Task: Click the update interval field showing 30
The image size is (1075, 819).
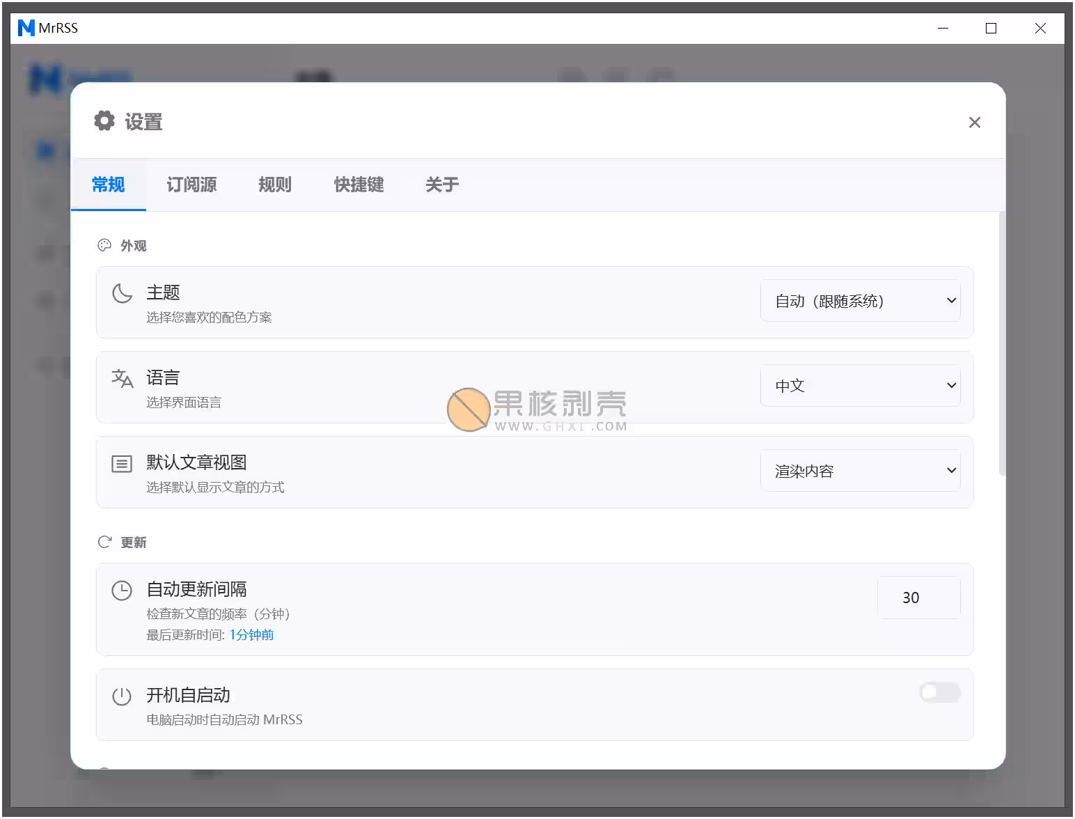Action: (919, 597)
